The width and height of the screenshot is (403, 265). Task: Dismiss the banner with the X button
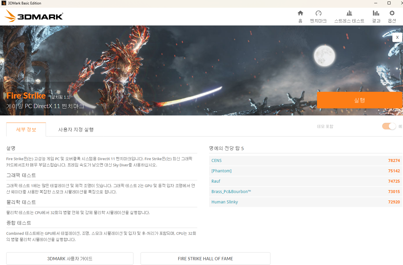click(x=397, y=37)
